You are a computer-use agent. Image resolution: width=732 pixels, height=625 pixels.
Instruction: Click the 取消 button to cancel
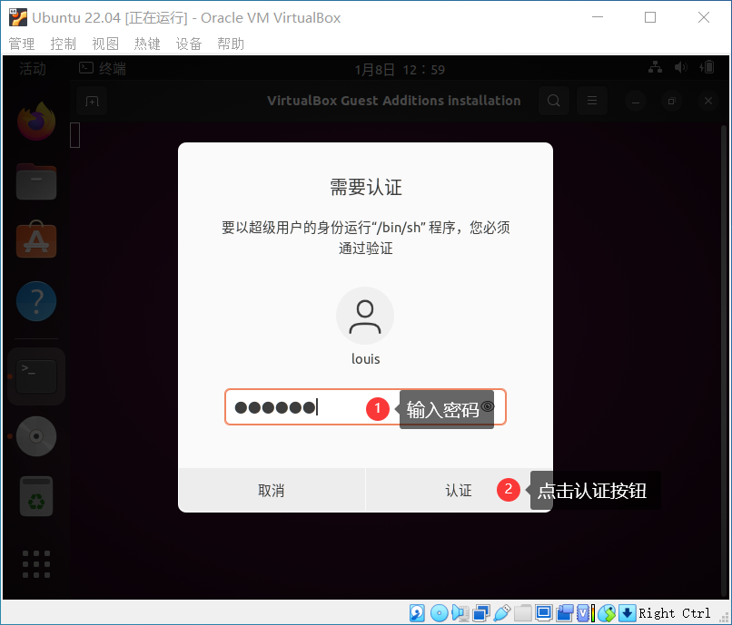272,490
